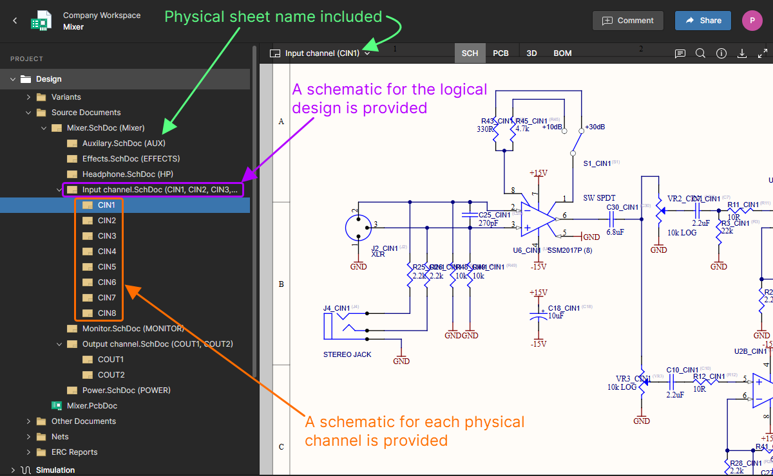
Task: Open the BOM tab
Action: (562, 53)
